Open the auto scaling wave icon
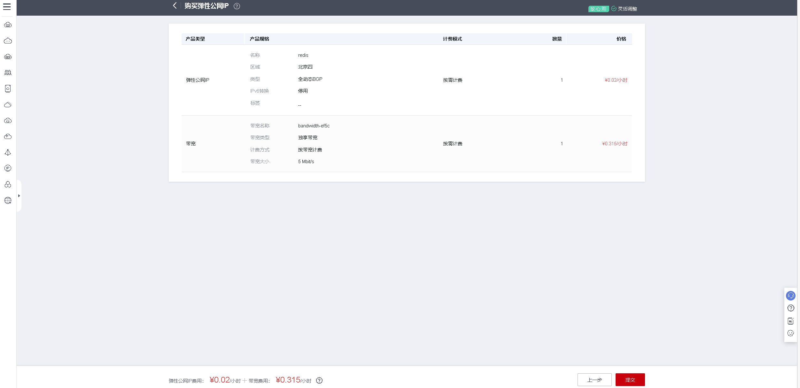The image size is (800, 388). click(8, 73)
